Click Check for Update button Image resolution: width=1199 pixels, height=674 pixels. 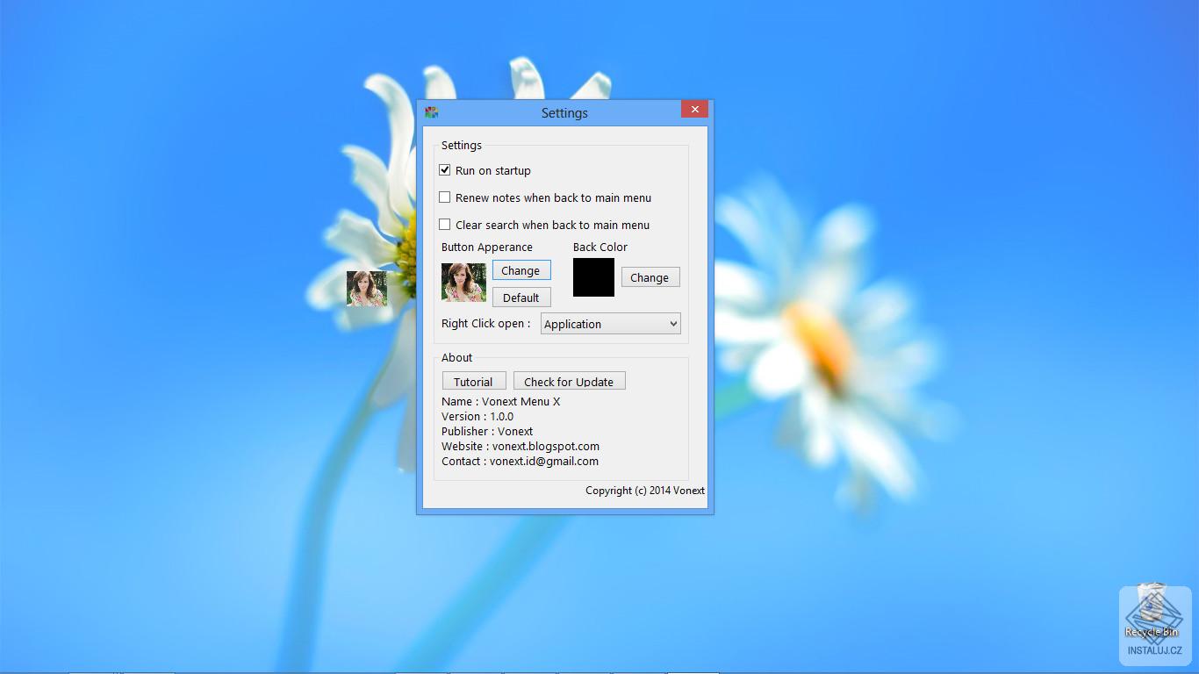(x=570, y=382)
